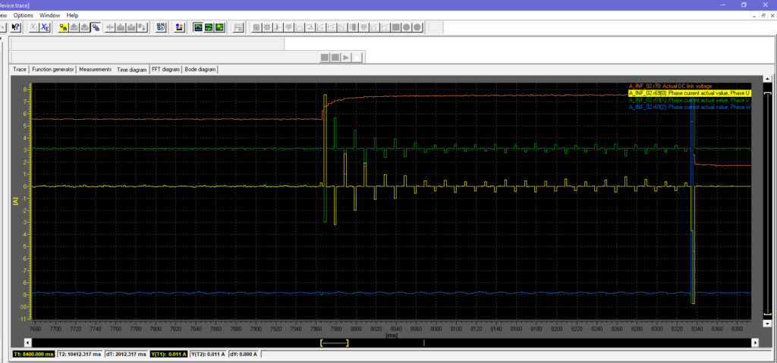Select the Phase U current legend entry
This screenshot has width=777, height=363.
(x=689, y=93)
